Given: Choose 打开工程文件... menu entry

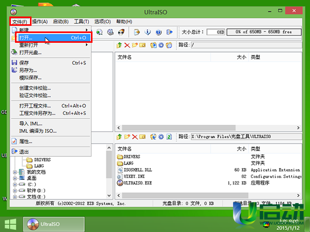Looking at the screenshot, I should coord(51,106).
